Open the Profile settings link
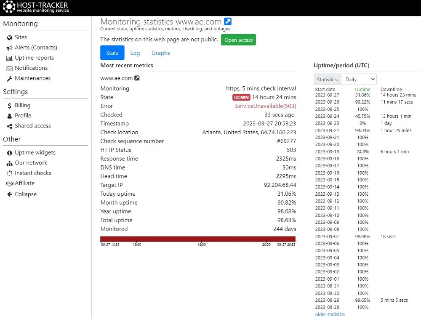The height and width of the screenshot is (319, 421). [x=23, y=115]
